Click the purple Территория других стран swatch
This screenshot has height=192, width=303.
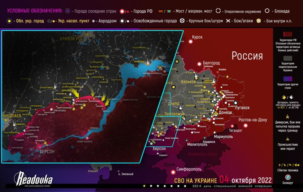click(288, 78)
